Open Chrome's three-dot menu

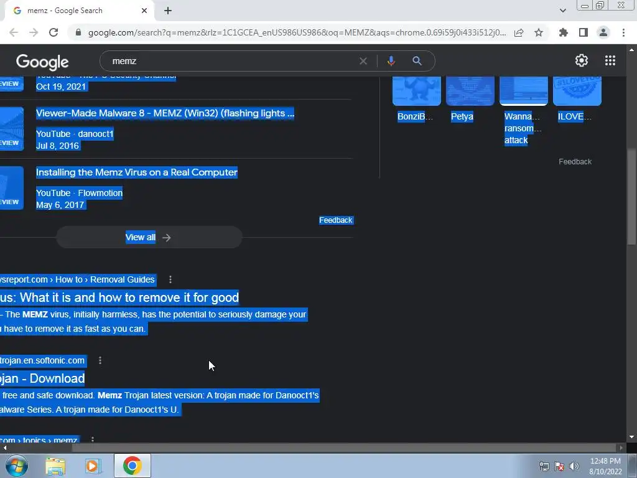tap(623, 32)
